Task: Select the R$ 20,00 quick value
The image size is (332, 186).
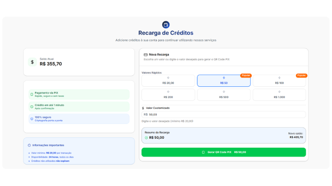Action: [x=168, y=81]
